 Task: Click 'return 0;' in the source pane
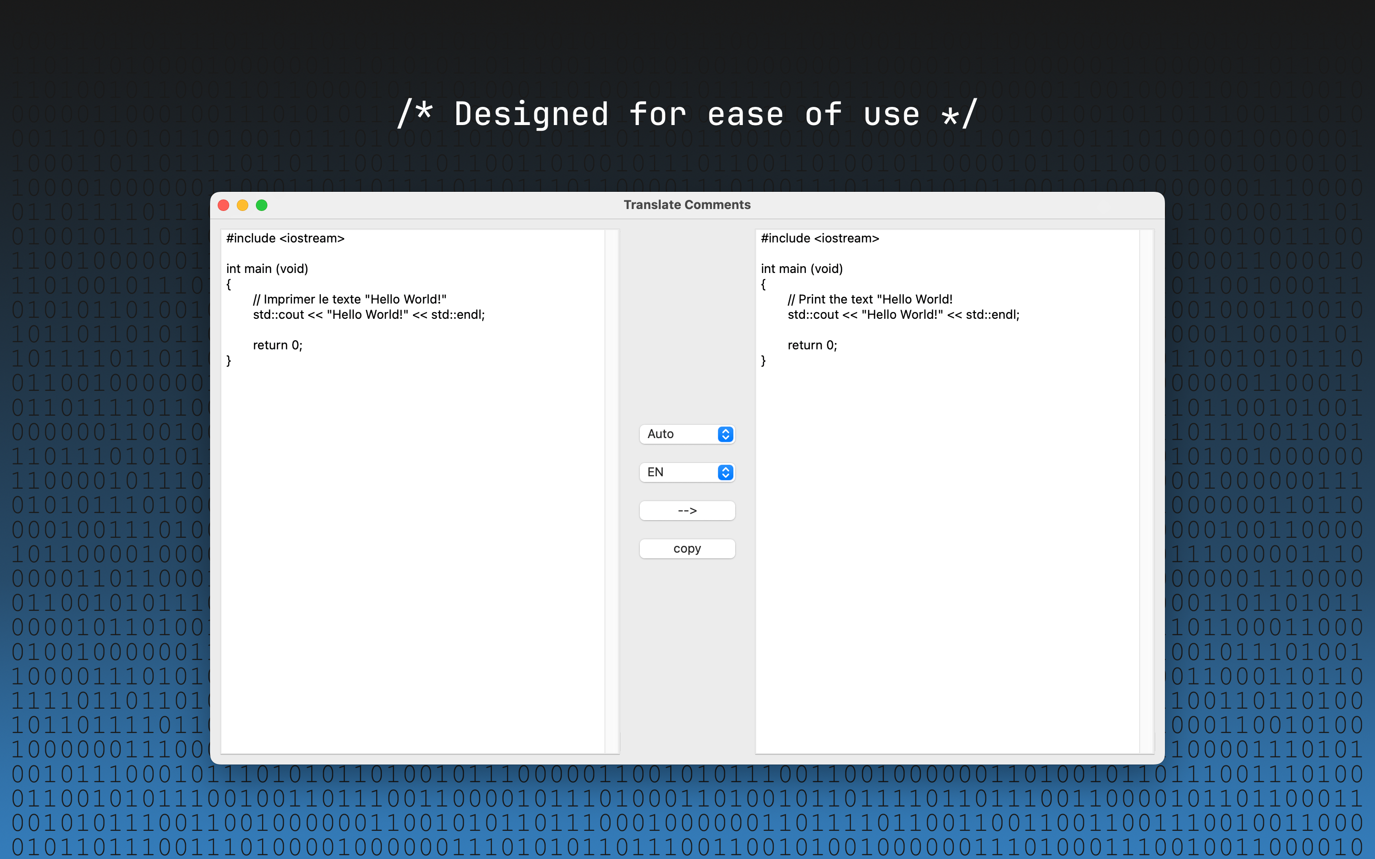(x=278, y=346)
